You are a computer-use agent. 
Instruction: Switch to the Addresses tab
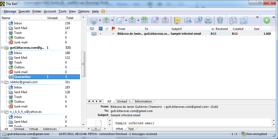tap(50, 129)
